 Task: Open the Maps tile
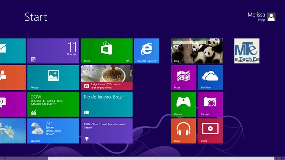(x=183, y=77)
